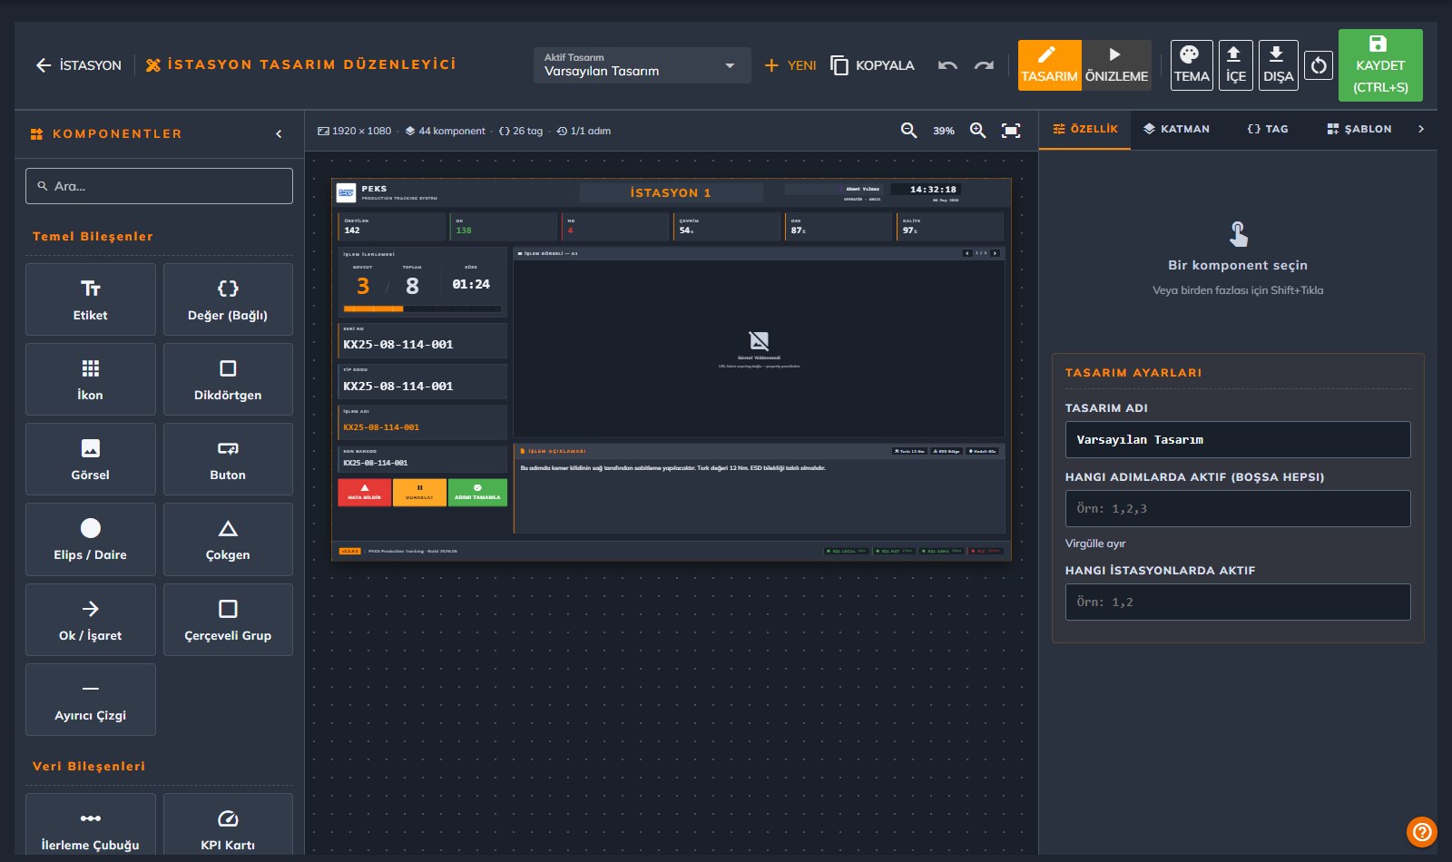Open the help question mark button
Screen dimensions: 1452x862
(x=1421, y=831)
